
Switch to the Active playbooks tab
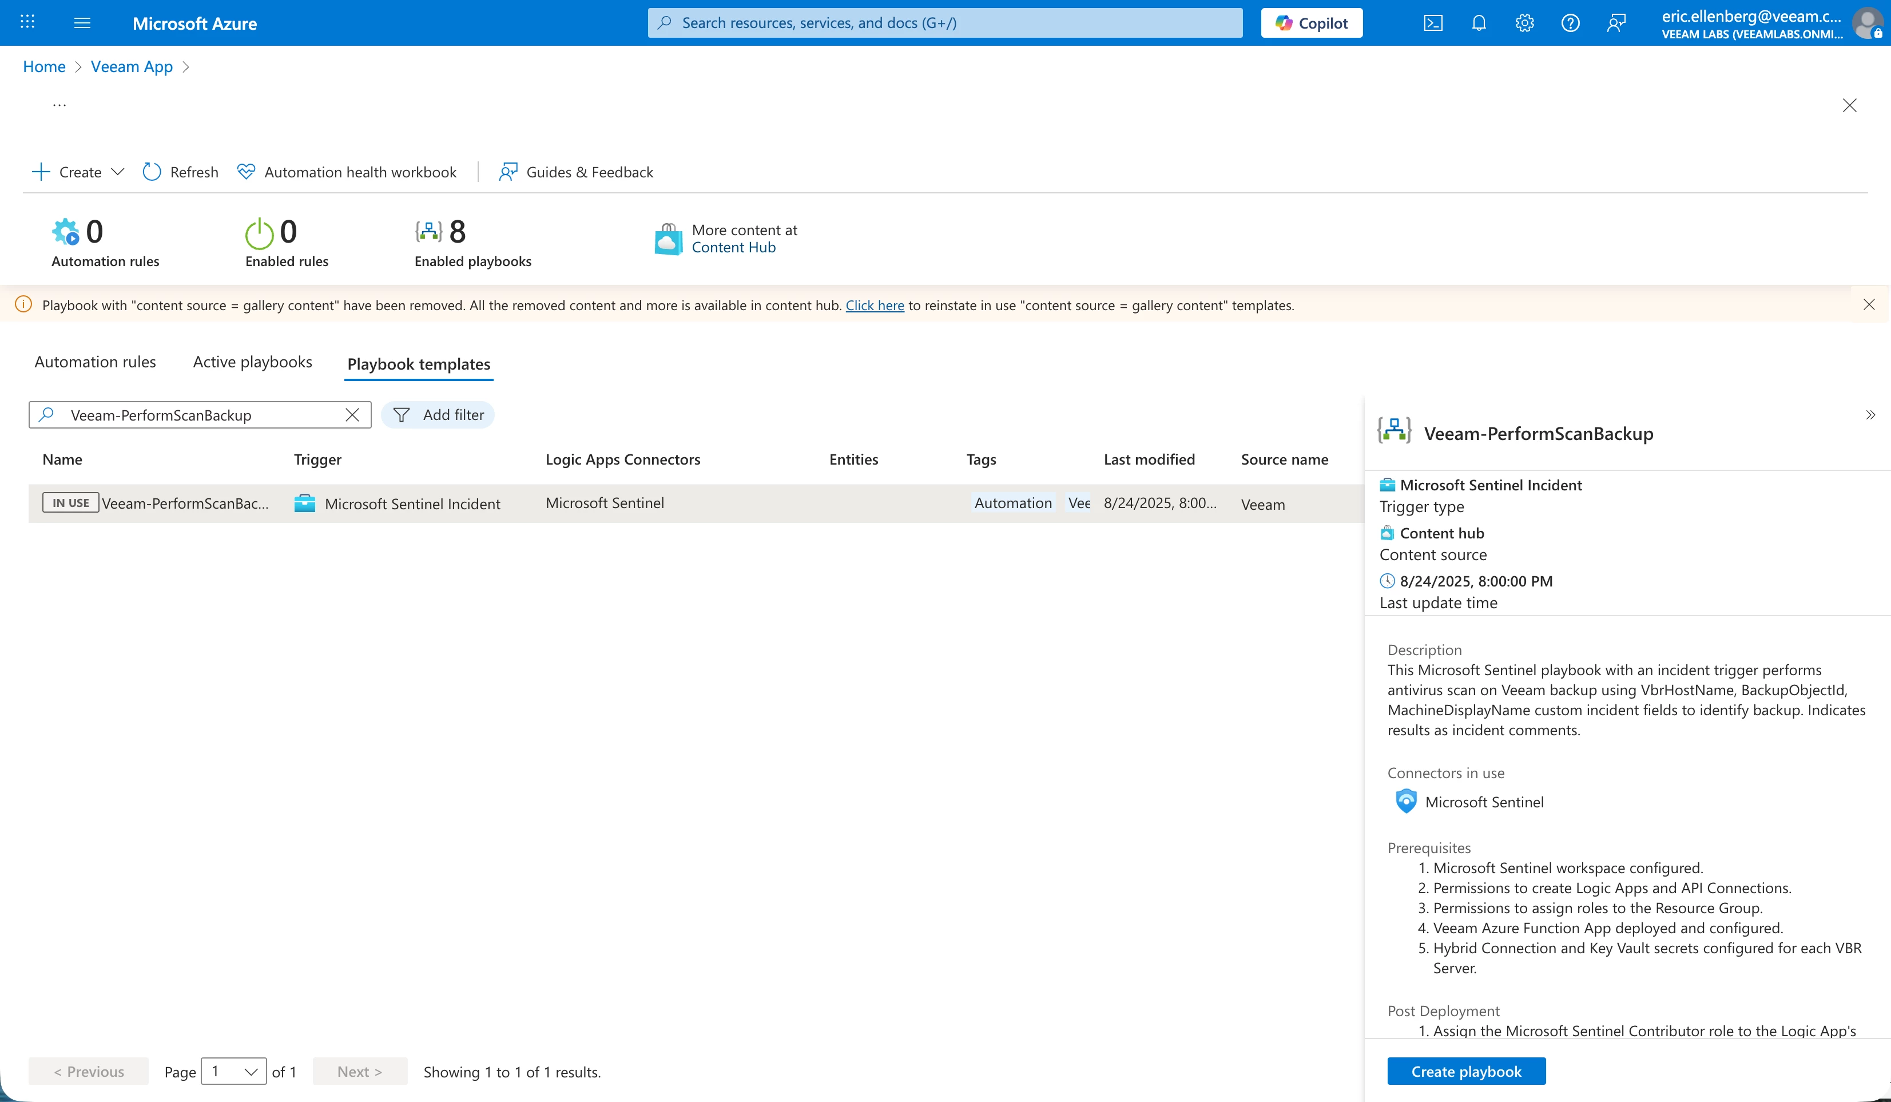[252, 362]
